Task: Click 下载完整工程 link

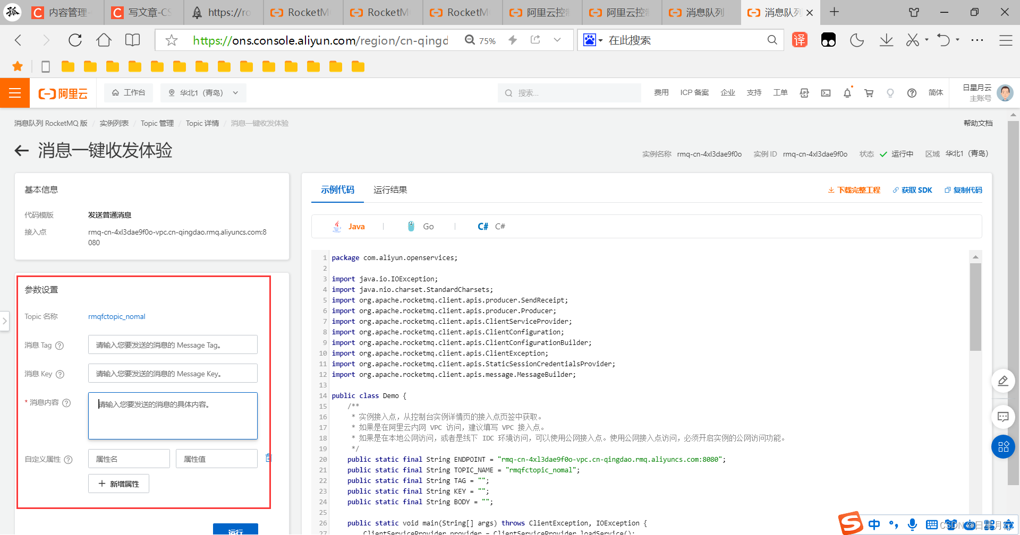Action: pyautogui.click(x=854, y=190)
